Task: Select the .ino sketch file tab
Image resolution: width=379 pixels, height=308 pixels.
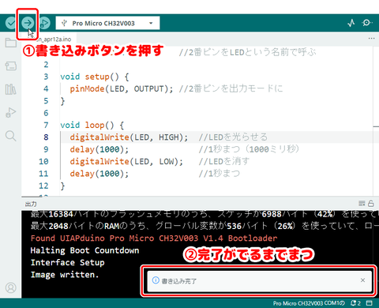Action: pos(54,39)
